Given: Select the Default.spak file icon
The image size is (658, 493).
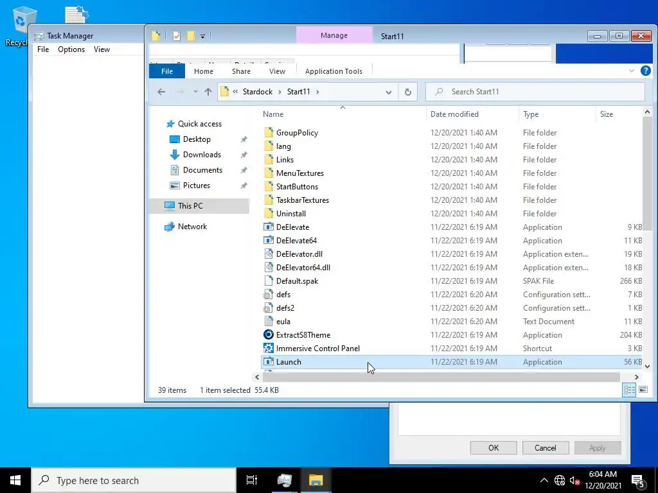Looking at the screenshot, I should pyautogui.click(x=269, y=281).
